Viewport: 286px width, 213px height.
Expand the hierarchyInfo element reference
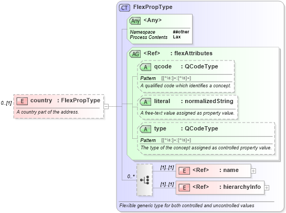tap(267, 188)
